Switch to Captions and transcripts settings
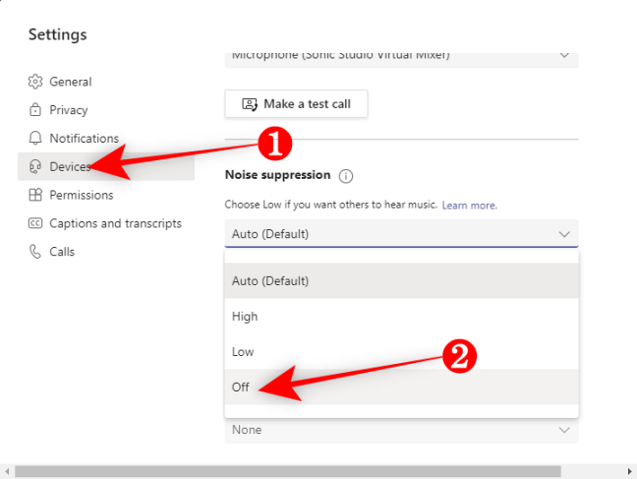The image size is (637, 479). (x=115, y=223)
